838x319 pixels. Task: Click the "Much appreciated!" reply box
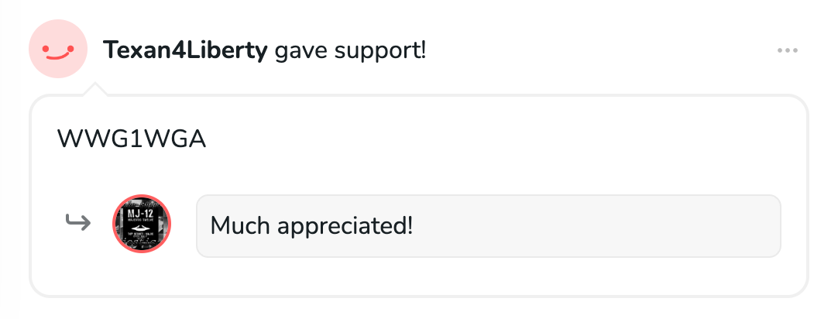pyautogui.click(x=488, y=225)
